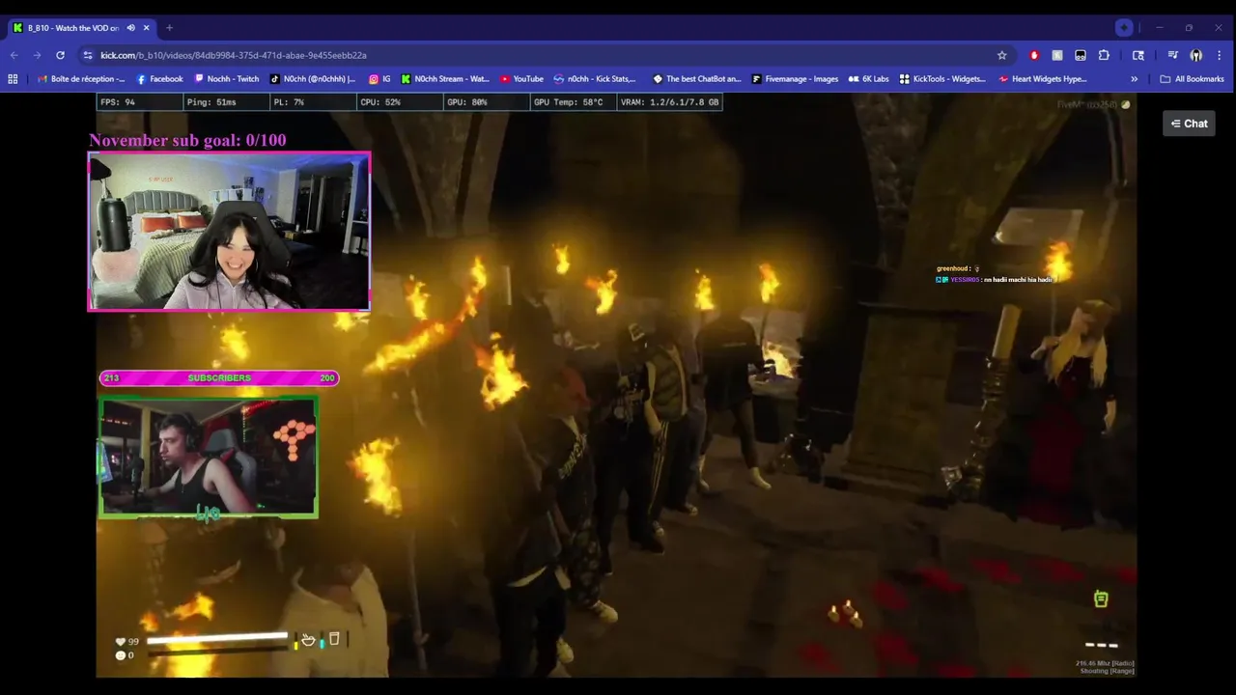Expand hidden bookmarks chevron

click(x=1134, y=79)
